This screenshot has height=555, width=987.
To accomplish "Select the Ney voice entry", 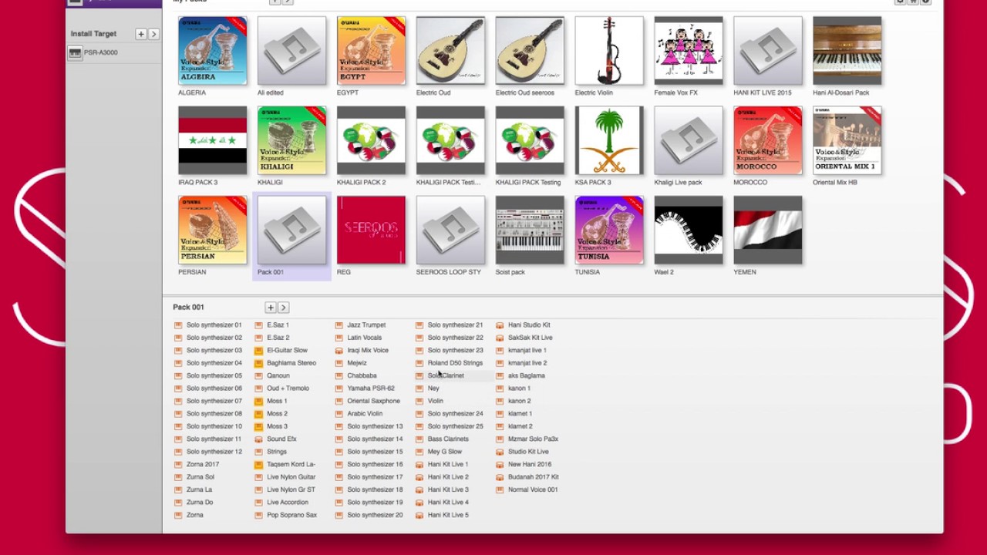I will tap(433, 388).
